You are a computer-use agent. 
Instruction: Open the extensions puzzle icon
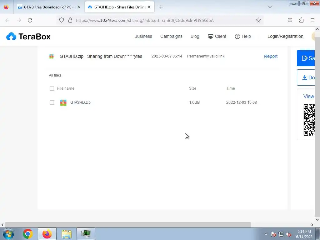tap(301, 20)
